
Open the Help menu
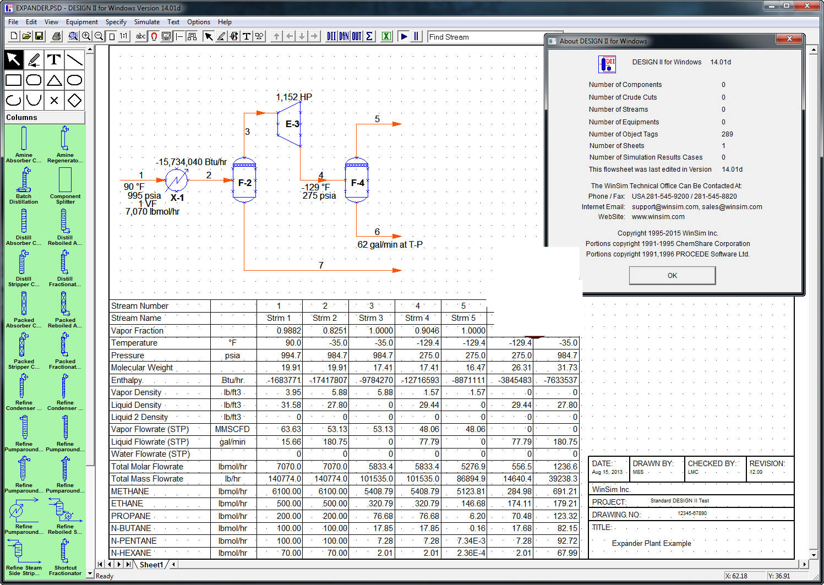pos(225,22)
